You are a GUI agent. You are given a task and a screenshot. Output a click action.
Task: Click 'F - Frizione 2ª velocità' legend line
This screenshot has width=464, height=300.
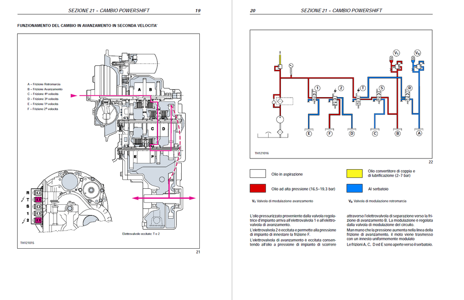(x=43, y=109)
